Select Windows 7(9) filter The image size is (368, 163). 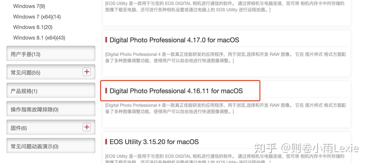point(29,6)
